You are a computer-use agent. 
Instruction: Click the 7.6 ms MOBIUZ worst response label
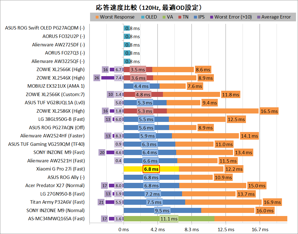pyautogui.click(x=195, y=86)
